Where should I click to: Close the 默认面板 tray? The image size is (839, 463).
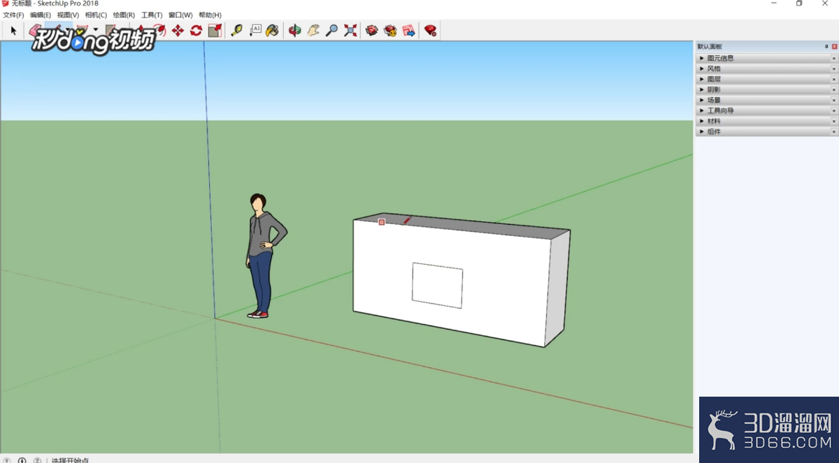coord(834,47)
